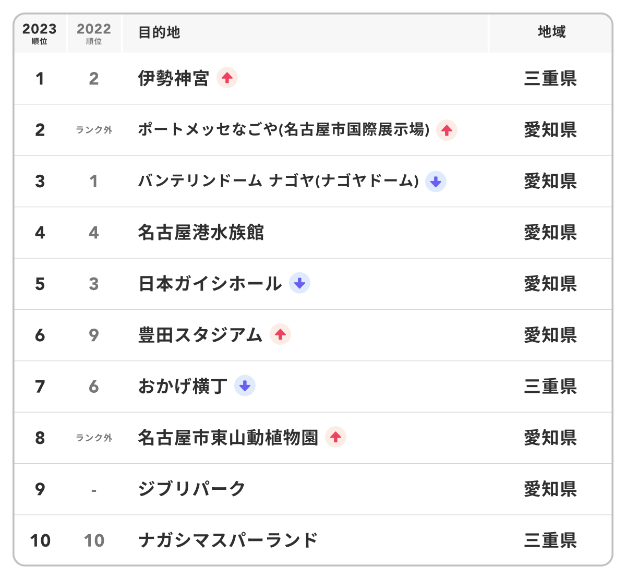The height and width of the screenshot is (579, 626).
Task: Click the 目的地 column header
Action: click(159, 33)
